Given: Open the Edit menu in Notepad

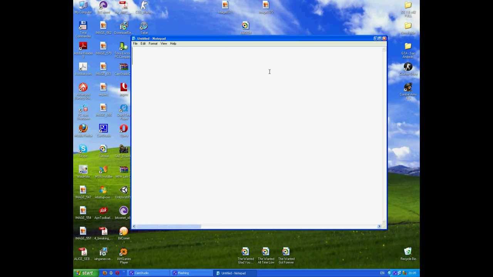Looking at the screenshot, I should coord(143,43).
